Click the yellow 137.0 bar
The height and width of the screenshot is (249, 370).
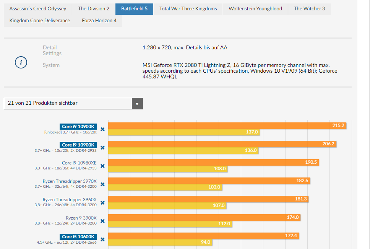[184, 132]
